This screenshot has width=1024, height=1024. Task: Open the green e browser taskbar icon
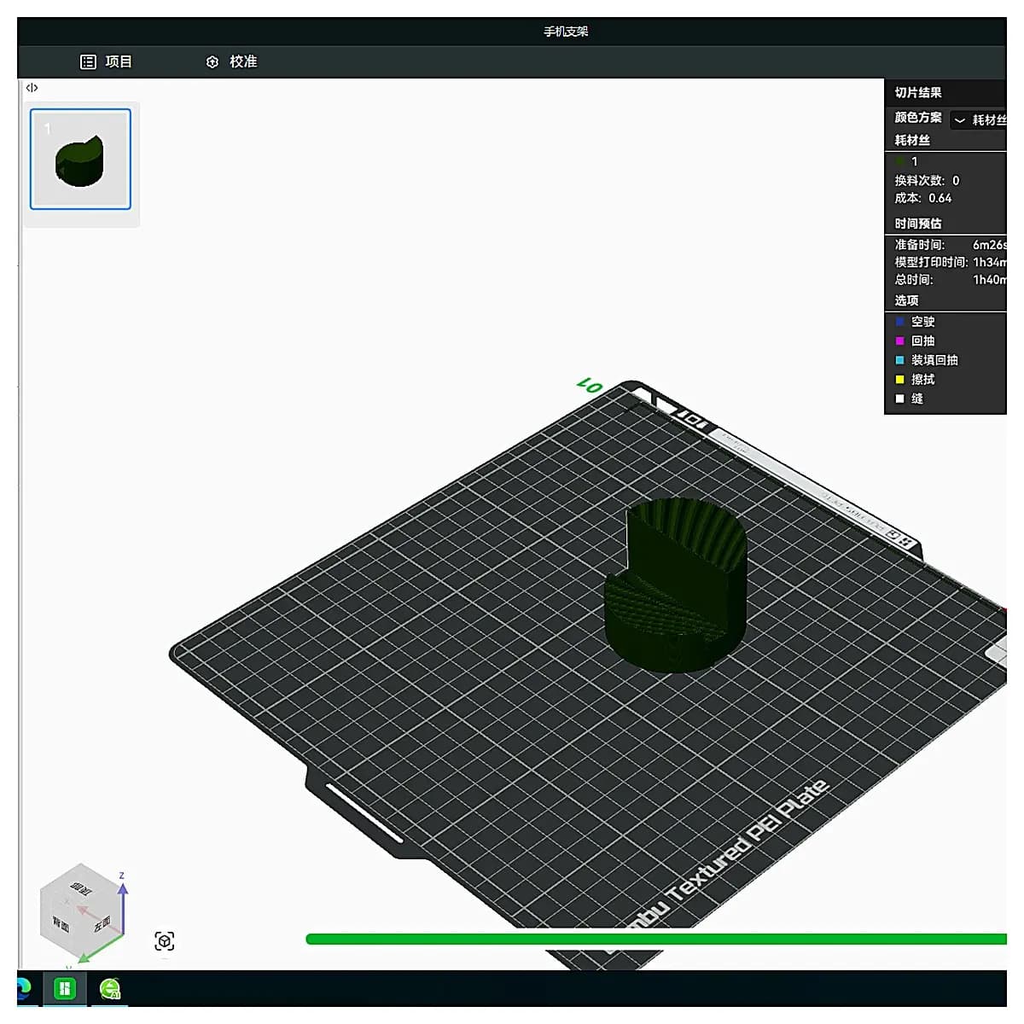pyautogui.click(x=110, y=989)
